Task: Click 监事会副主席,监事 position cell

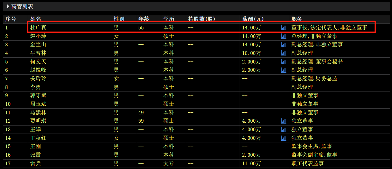Action: point(314,155)
